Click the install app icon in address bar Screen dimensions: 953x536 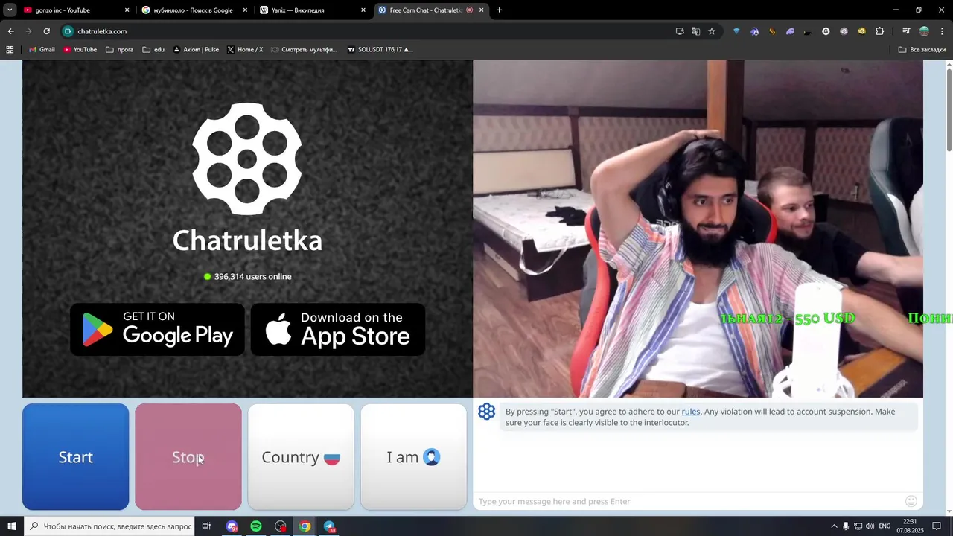coord(680,31)
